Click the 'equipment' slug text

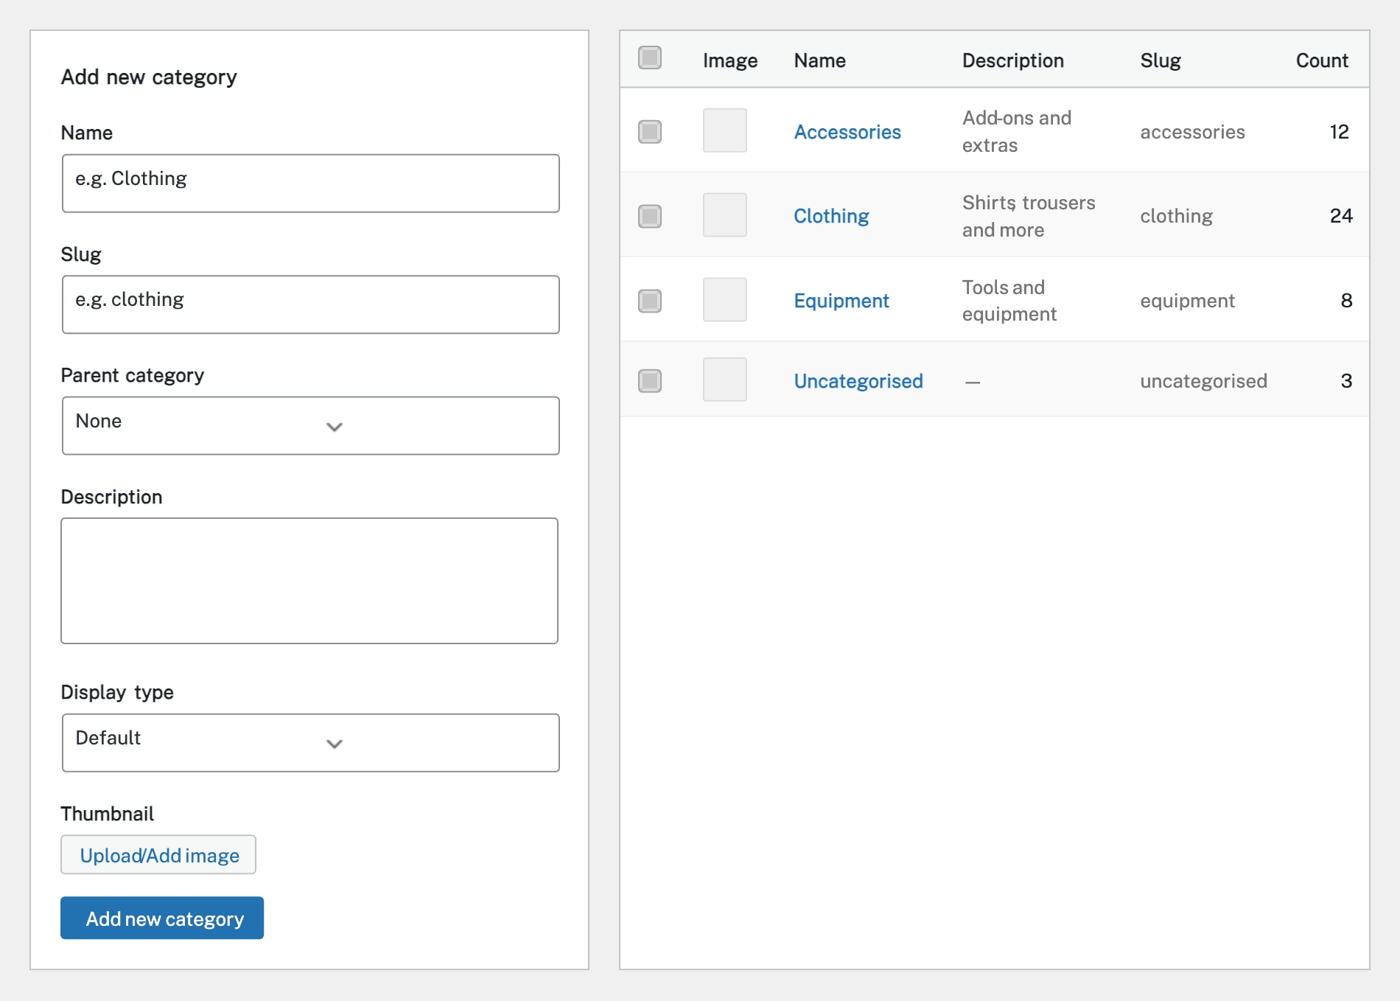pyautogui.click(x=1187, y=301)
